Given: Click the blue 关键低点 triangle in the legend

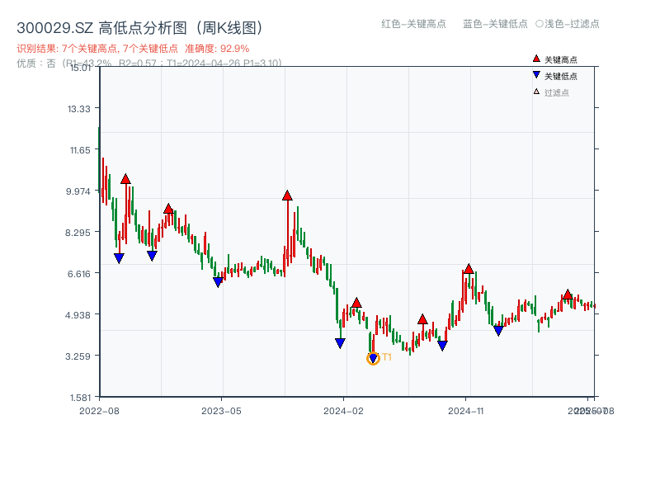Looking at the screenshot, I should 536,75.
